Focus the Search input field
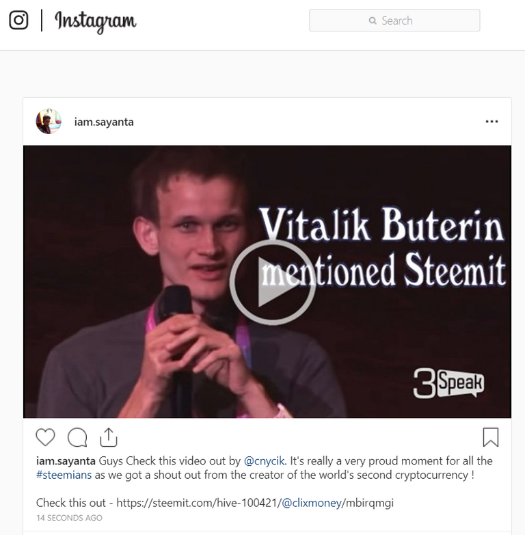The width and height of the screenshot is (525, 535). pos(394,21)
